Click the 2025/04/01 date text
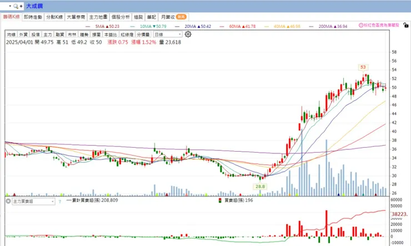The width and height of the screenshot is (411, 246). 19,42
